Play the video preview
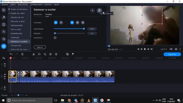 [145, 49]
